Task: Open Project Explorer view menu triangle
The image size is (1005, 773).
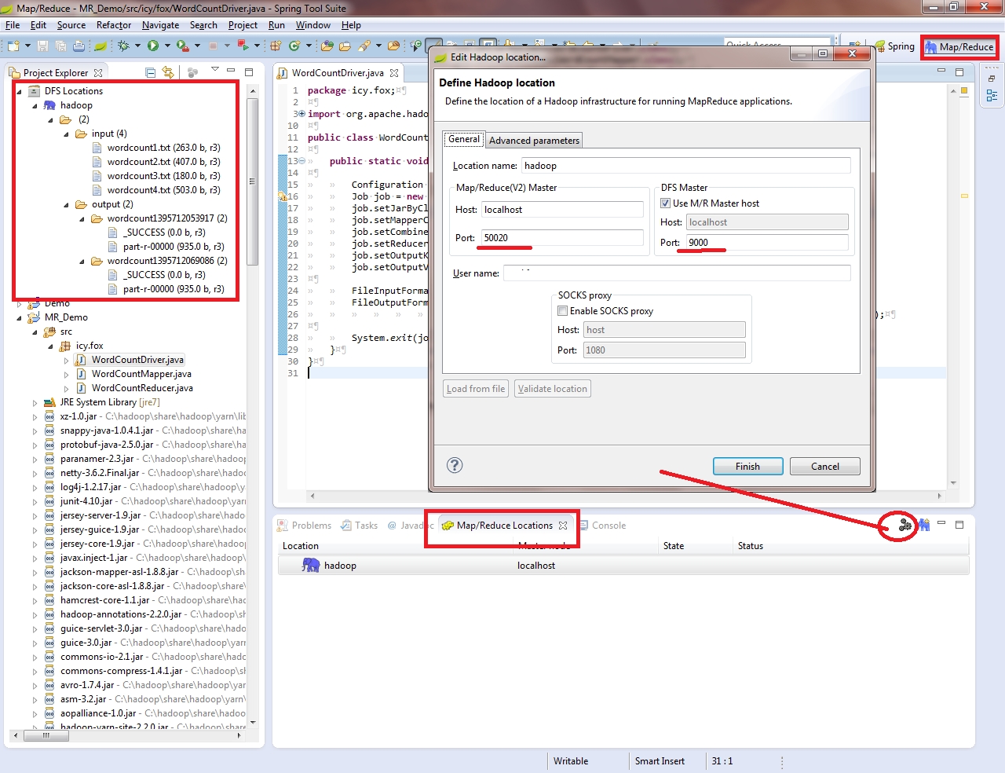Action: tap(215, 71)
